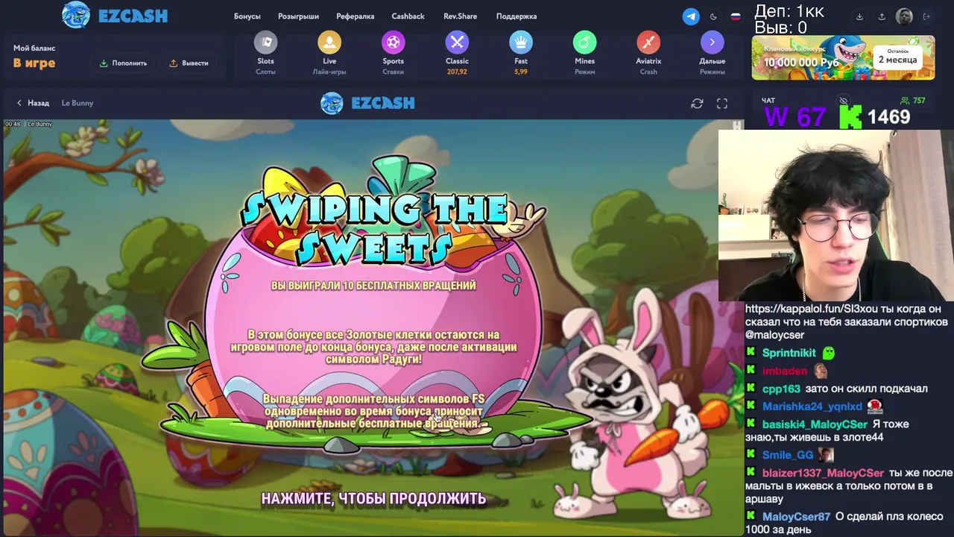The height and width of the screenshot is (537, 954).
Task: Open the kappalol.fun link in chat
Action: [x=811, y=309]
